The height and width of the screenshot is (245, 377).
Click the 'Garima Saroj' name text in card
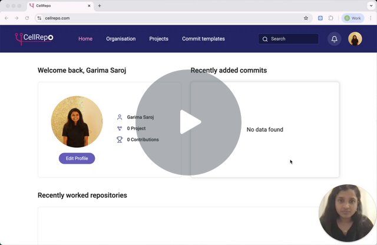(x=140, y=117)
